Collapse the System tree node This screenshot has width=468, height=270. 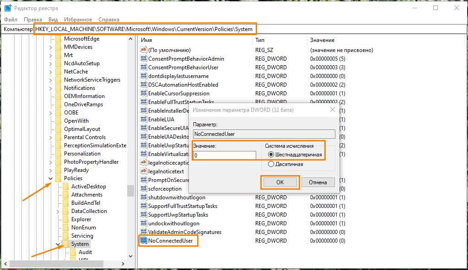point(58,244)
